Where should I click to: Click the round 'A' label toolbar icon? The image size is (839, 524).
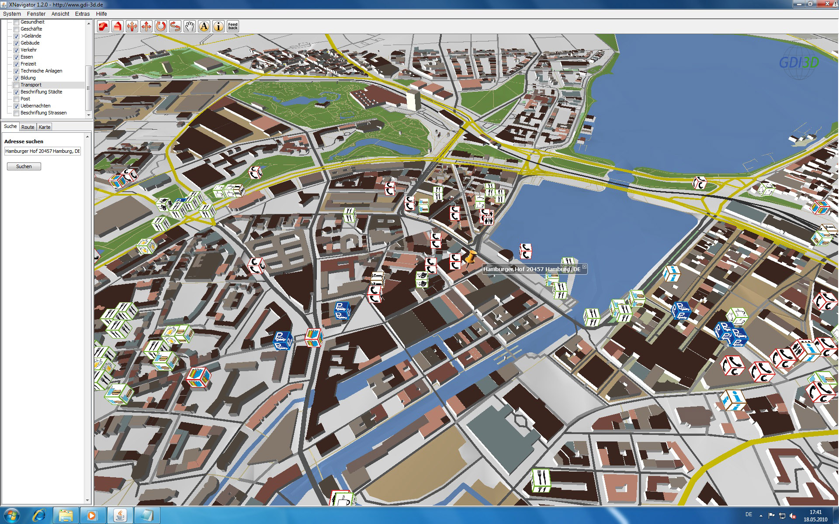tap(204, 26)
